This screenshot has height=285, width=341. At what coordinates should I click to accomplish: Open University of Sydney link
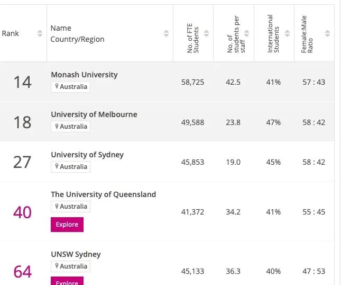(87, 155)
